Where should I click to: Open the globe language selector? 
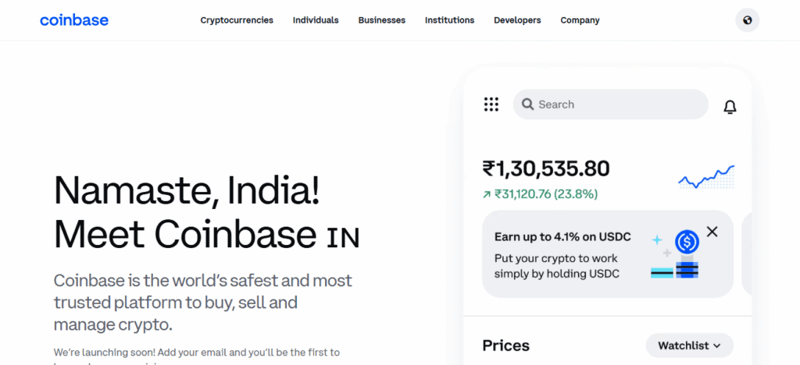(x=747, y=20)
